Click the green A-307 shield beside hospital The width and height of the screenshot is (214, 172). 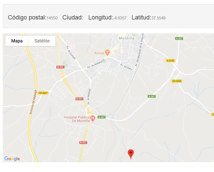pos(101,117)
